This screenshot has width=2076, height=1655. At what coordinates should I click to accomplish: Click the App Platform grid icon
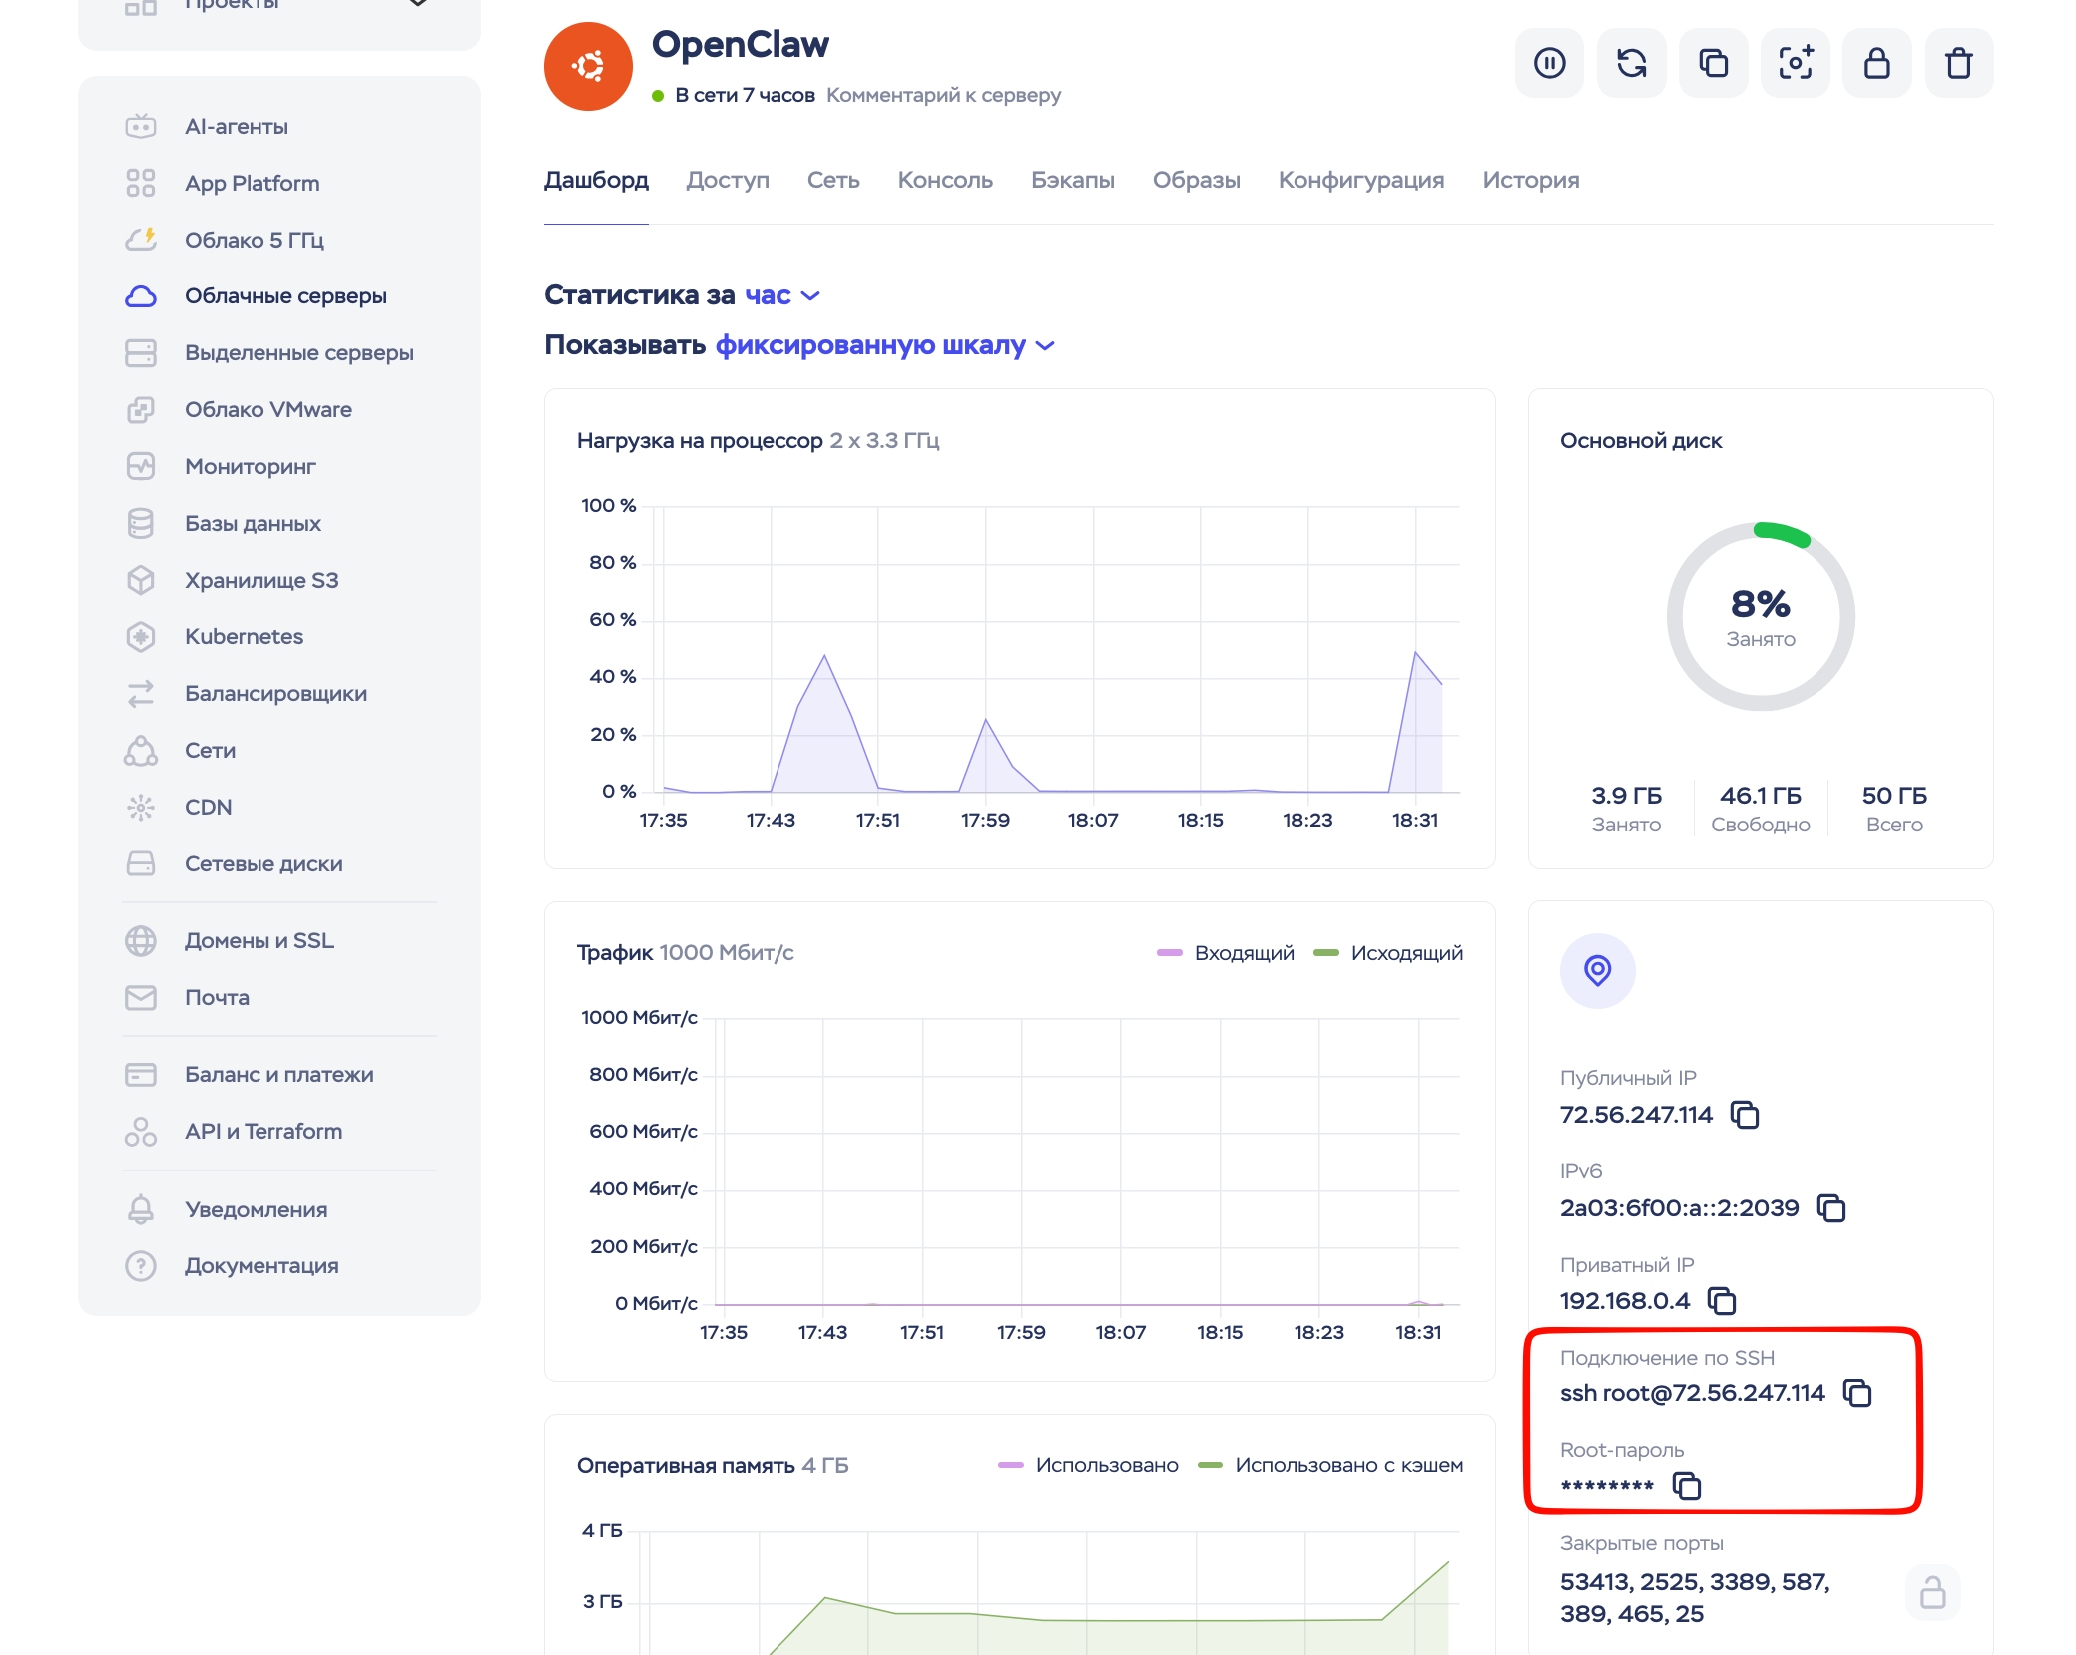tap(141, 183)
